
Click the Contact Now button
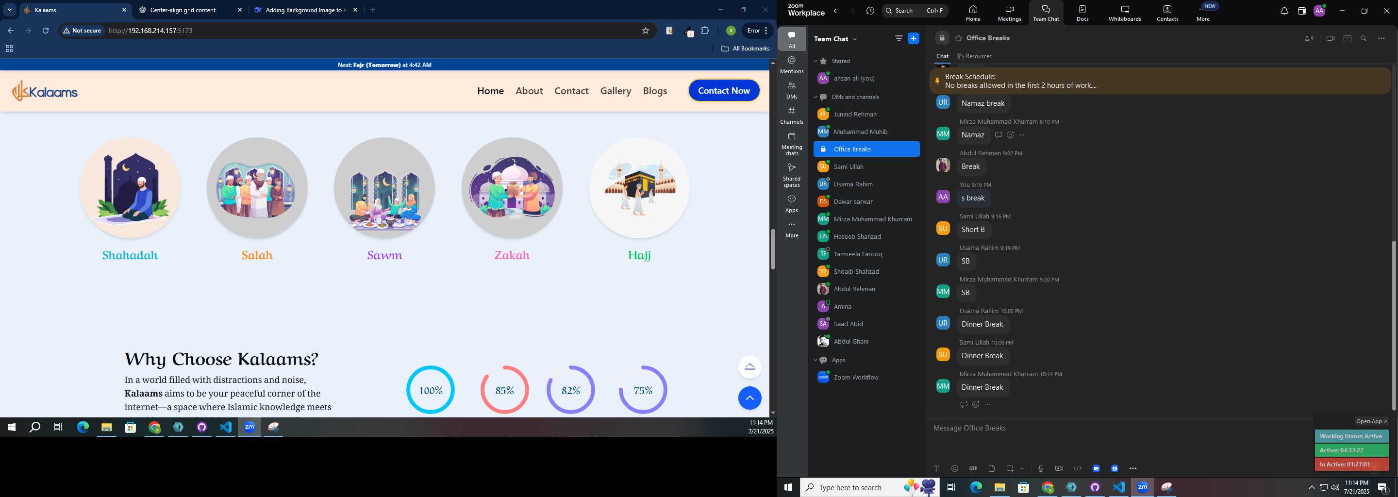pos(724,91)
